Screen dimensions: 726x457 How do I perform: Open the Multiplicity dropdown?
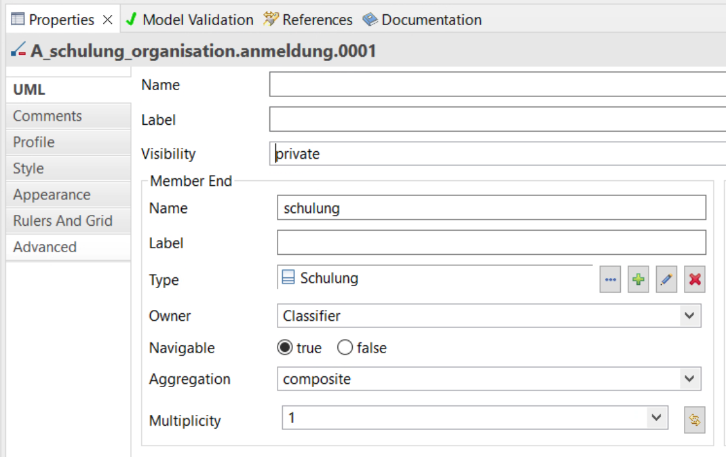tap(656, 418)
